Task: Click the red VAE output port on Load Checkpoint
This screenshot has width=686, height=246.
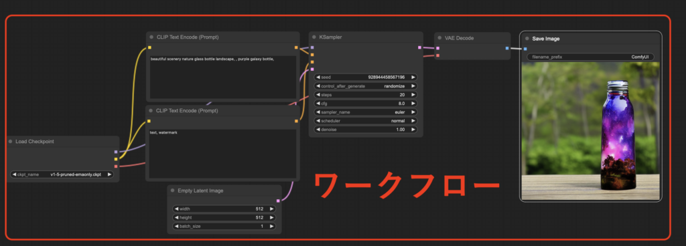Action: pos(115,166)
